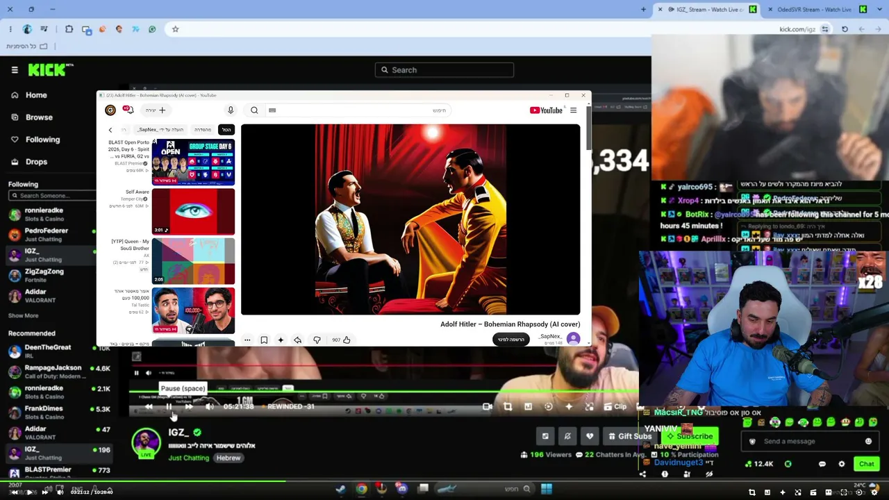Viewport: 889px width, 500px height.
Task: Click the YouTube logo in popup window
Action: (x=546, y=110)
